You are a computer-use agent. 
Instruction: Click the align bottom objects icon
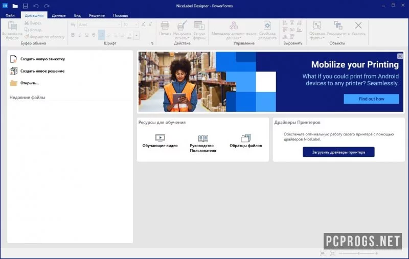[x=299, y=30]
